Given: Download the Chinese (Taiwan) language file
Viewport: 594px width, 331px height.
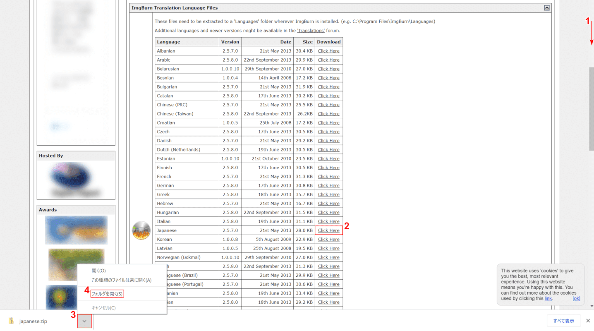Looking at the screenshot, I should click(329, 114).
